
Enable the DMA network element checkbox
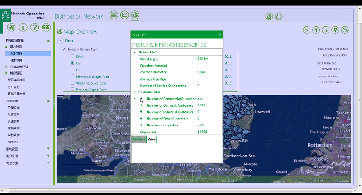coord(72,57)
